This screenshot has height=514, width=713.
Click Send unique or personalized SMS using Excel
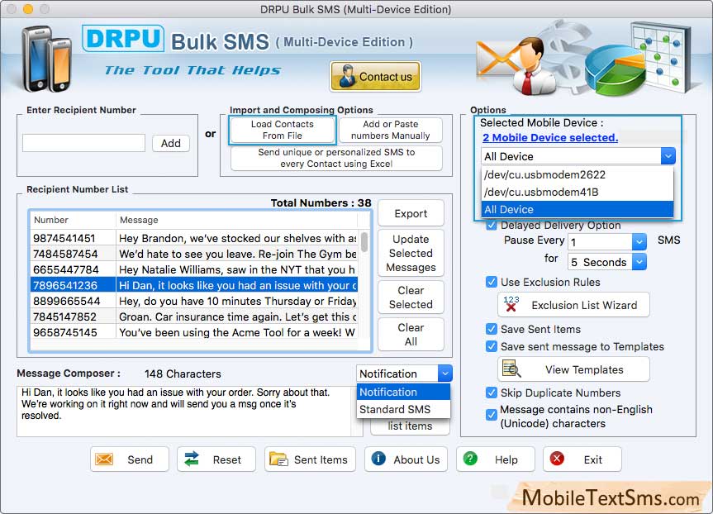[x=336, y=158]
